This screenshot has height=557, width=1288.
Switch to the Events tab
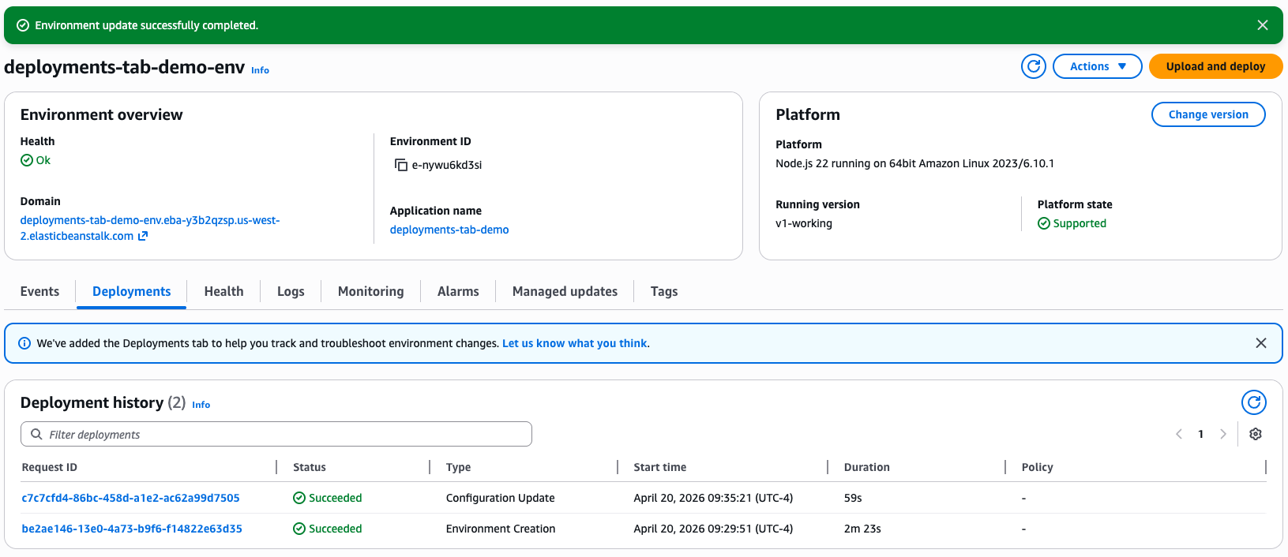tap(39, 291)
